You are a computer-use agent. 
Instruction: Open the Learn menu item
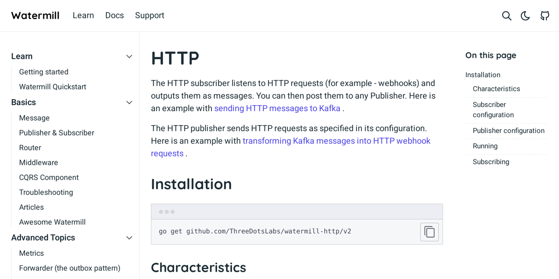(x=83, y=15)
